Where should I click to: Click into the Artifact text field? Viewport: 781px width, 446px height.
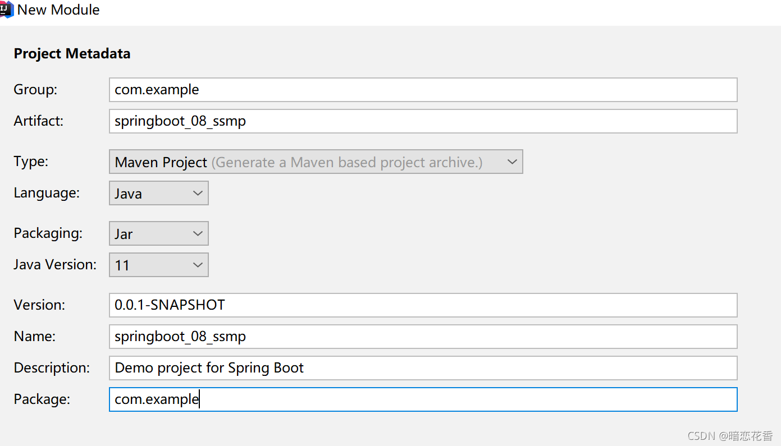coord(422,121)
